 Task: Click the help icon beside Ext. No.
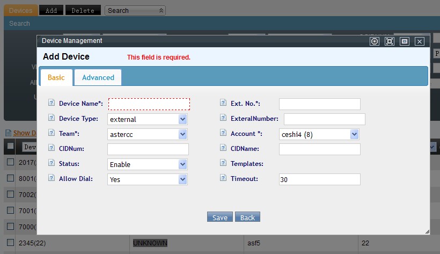pyautogui.click(x=223, y=103)
